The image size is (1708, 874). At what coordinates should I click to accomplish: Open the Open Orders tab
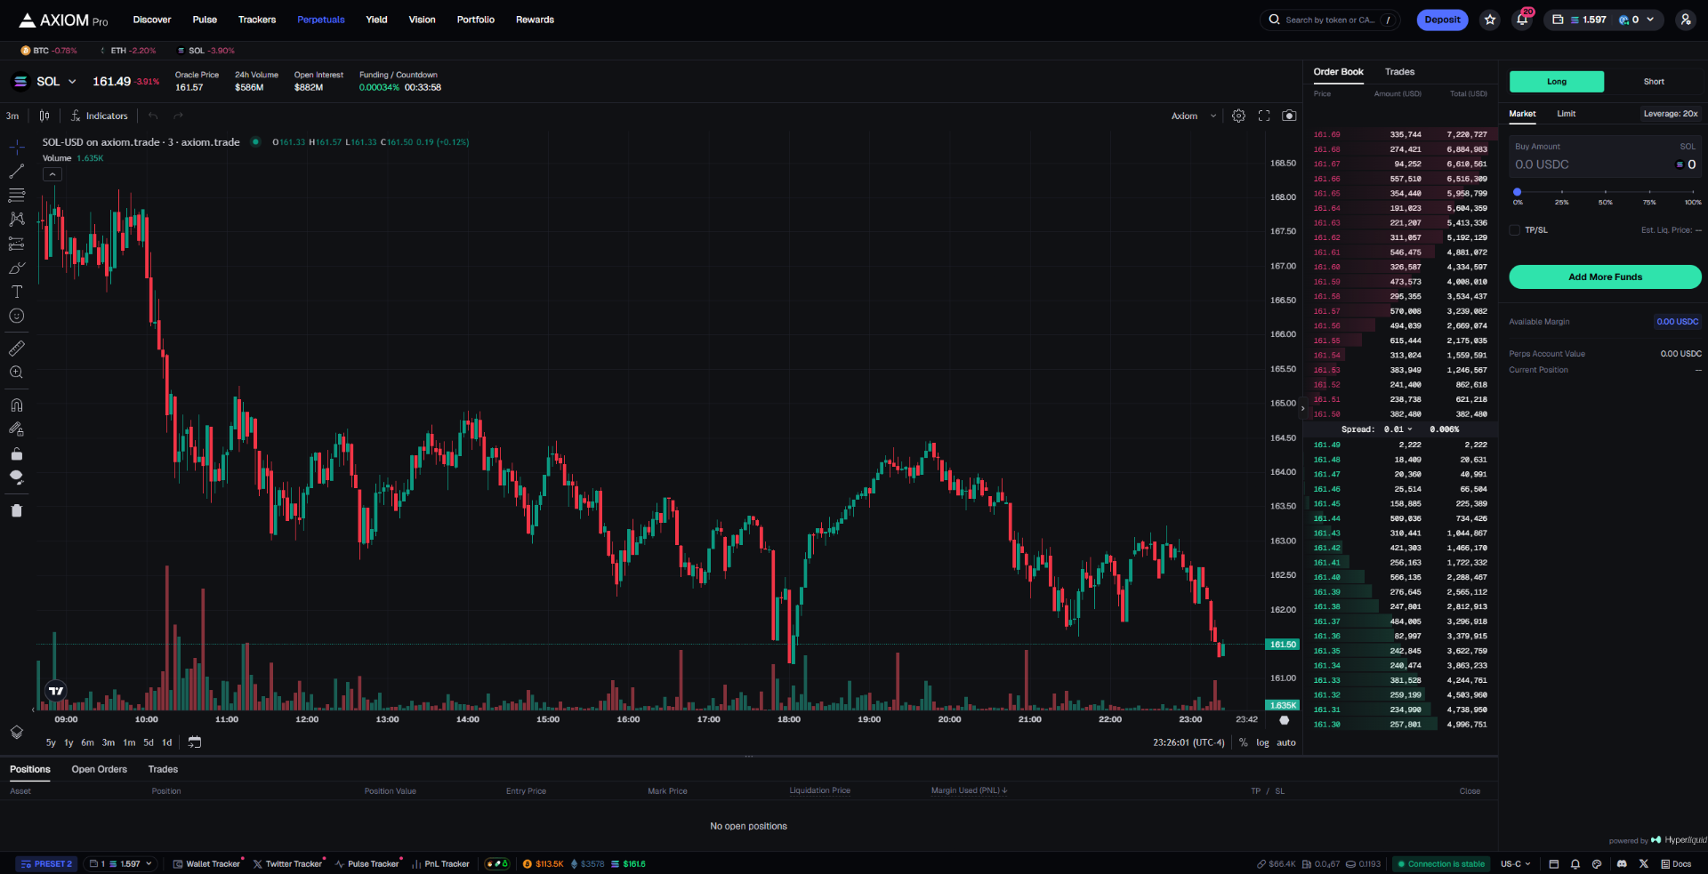click(x=99, y=769)
